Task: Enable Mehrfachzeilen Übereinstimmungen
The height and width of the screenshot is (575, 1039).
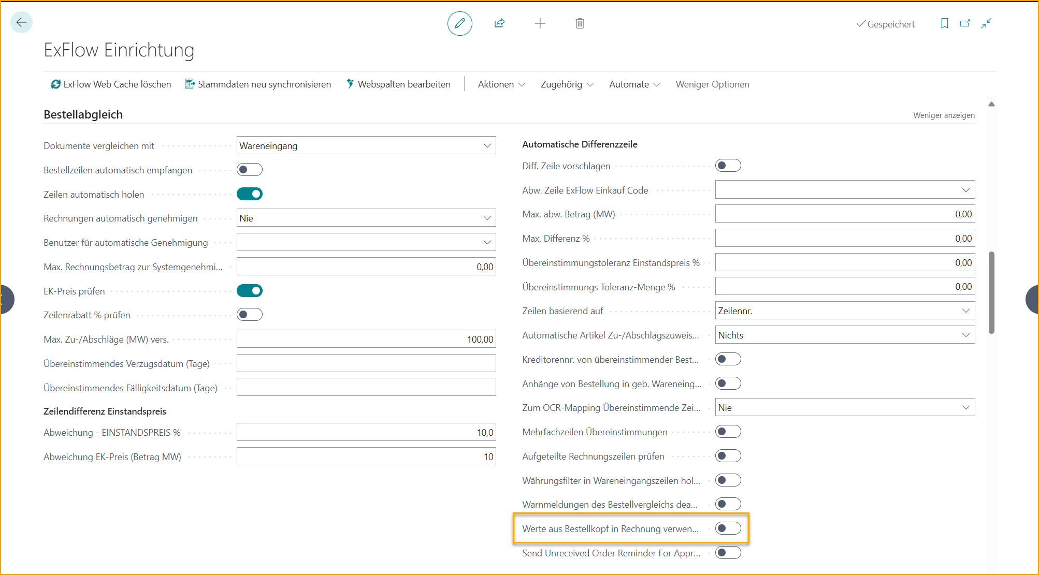Action: pos(728,432)
